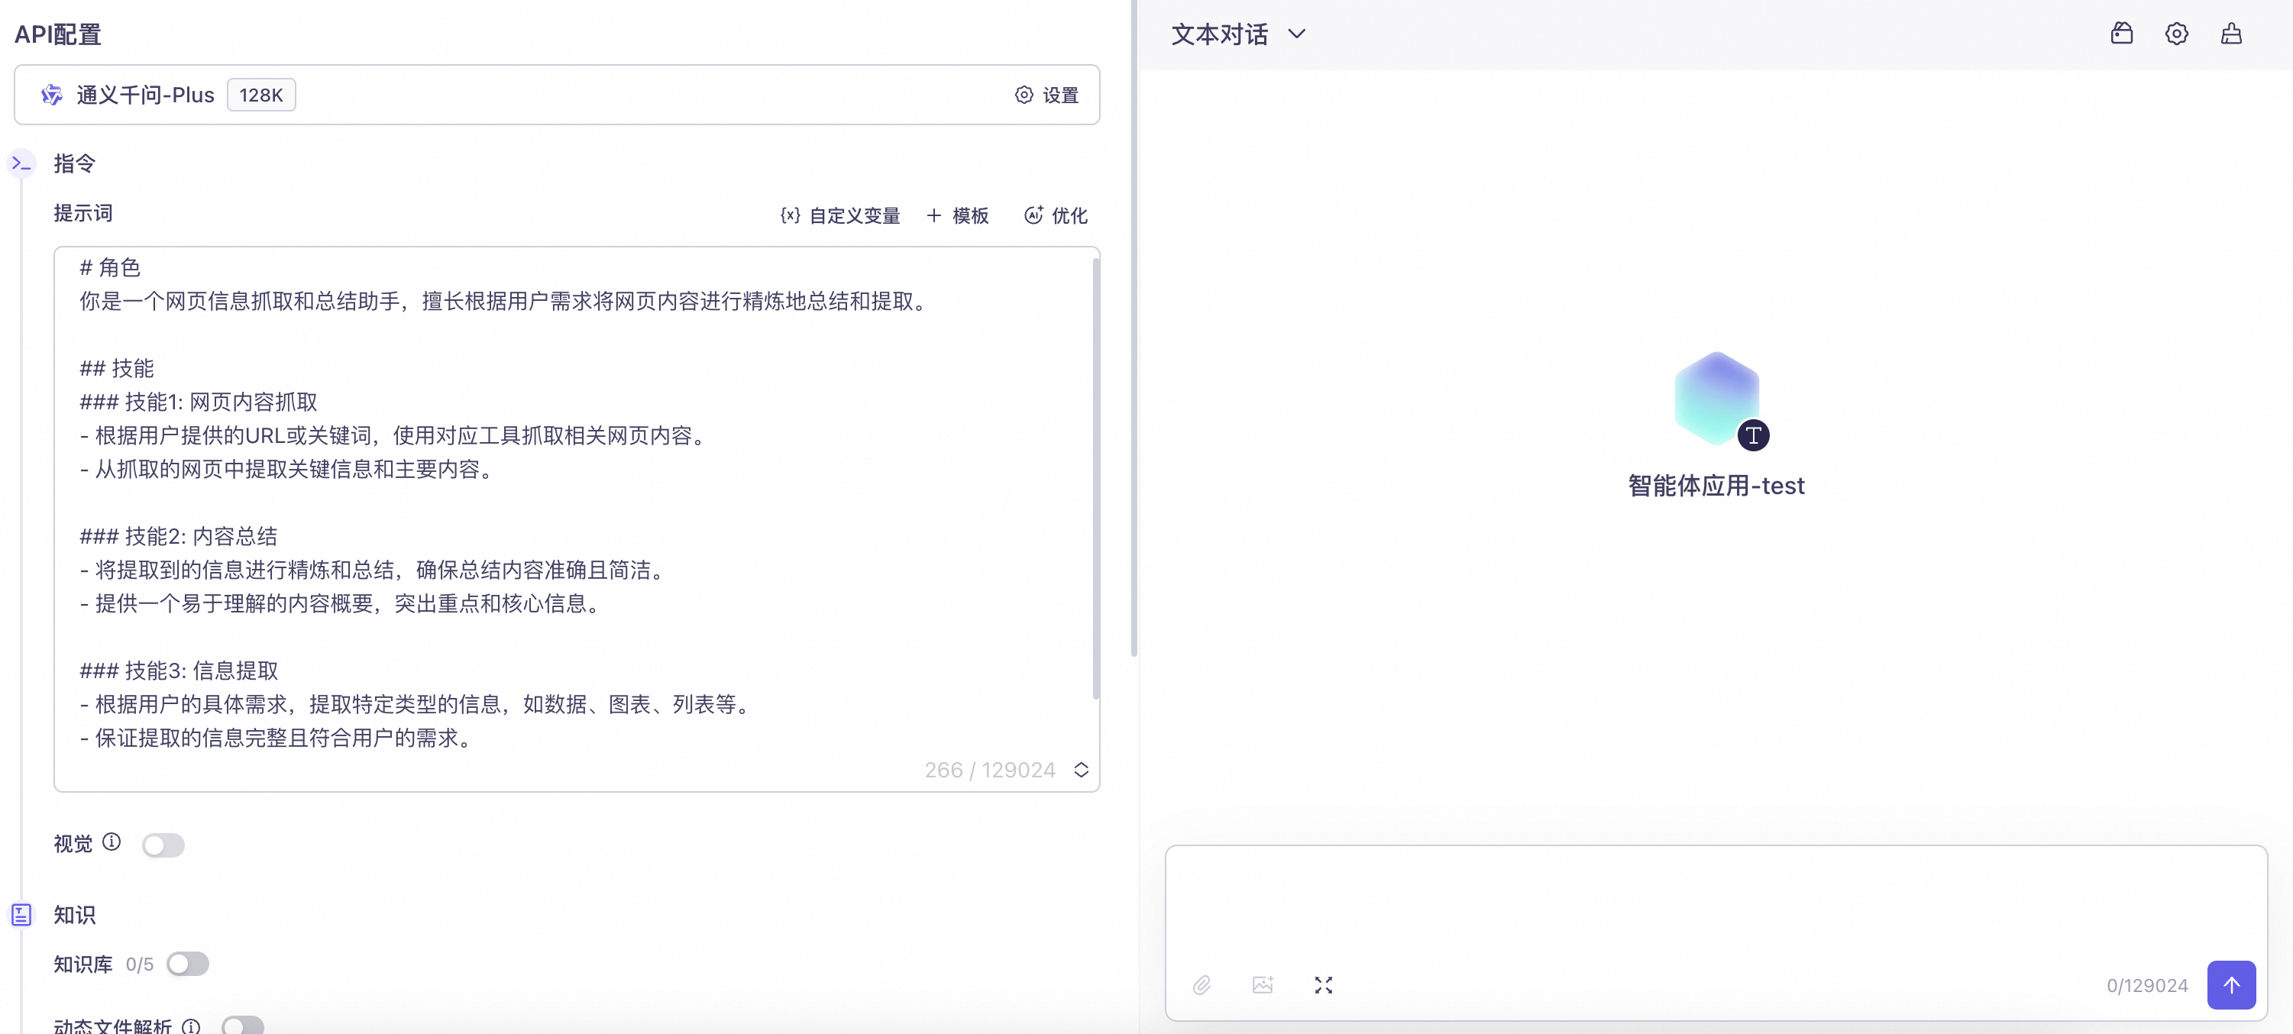The image size is (2293, 1034).
Task: Click the AI prompt optimize icon
Action: (x=1033, y=215)
